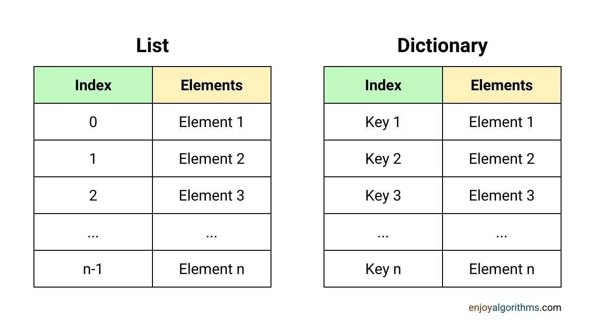Viewport: 595px width, 335px height.
Task: Click Element n in the Dictionary table
Action: tap(502, 269)
